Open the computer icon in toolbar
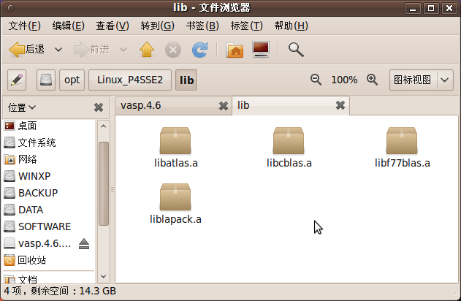The image size is (461, 301). pyautogui.click(x=261, y=50)
